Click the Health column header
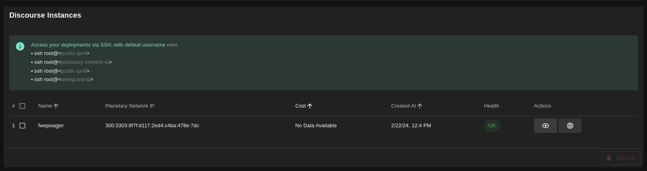Screen dimensions: 647x171 pos(491,106)
